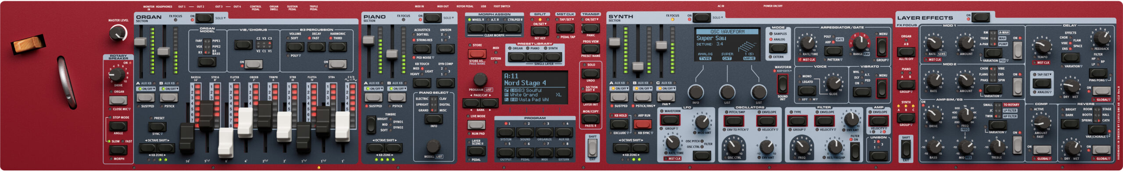Click the LFO Waveform button
The width and height of the screenshot is (1123, 172).
point(670,120)
